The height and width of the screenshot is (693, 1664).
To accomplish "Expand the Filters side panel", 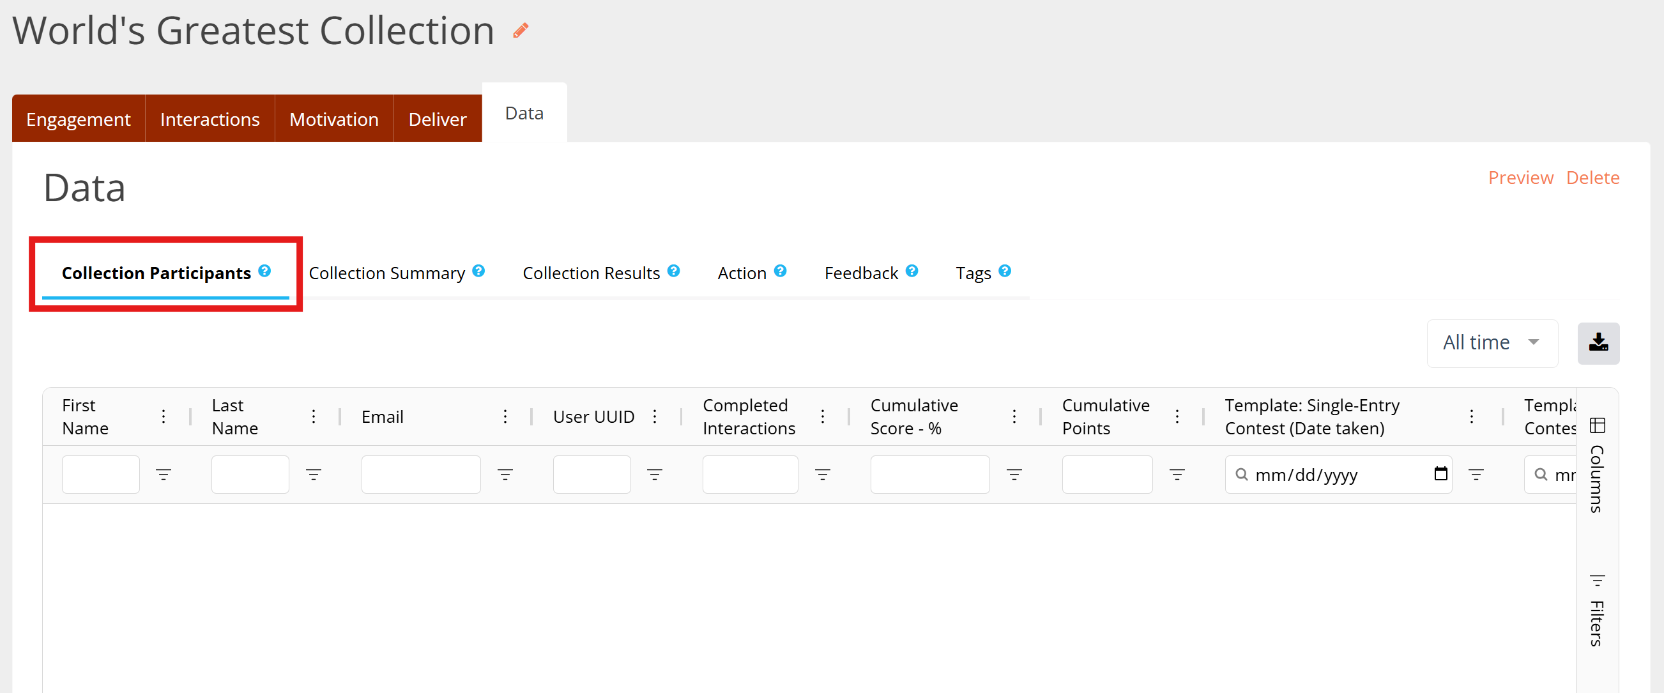I will (1597, 611).
